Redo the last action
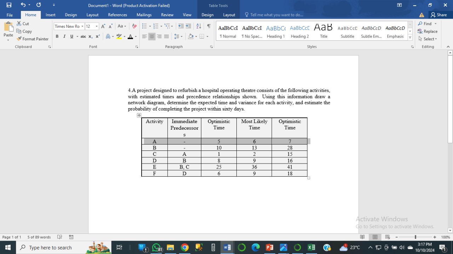453x254 pixels. 39,5
